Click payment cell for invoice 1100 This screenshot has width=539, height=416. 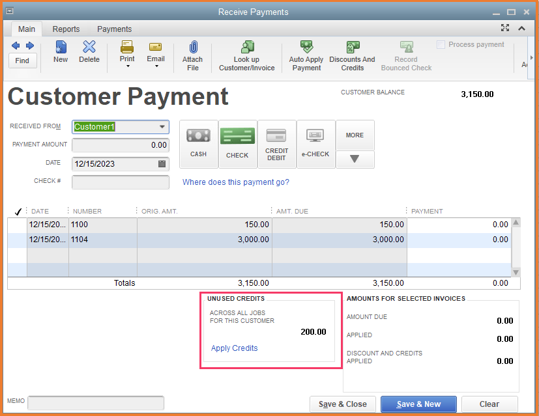click(x=459, y=225)
